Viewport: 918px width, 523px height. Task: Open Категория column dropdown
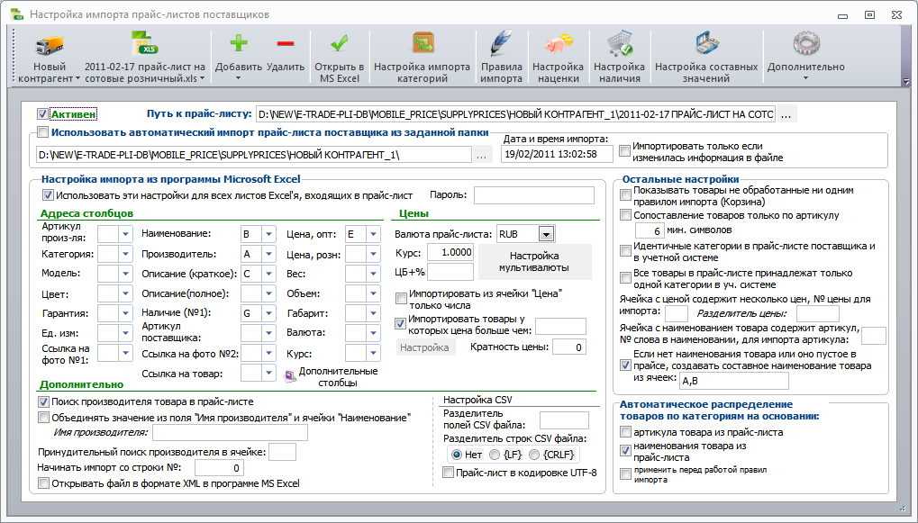pyautogui.click(x=125, y=254)
